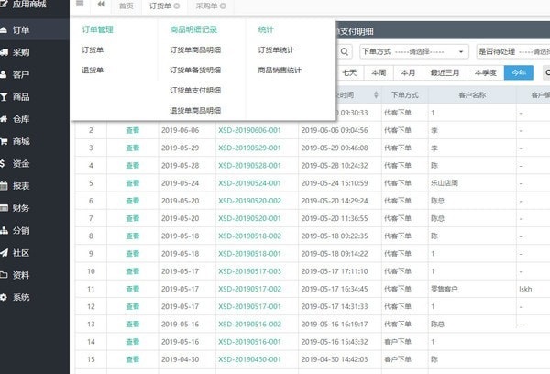Screen dimensions: 550x374
Task: Filter by 本周
Action: (x=379, y=72)
